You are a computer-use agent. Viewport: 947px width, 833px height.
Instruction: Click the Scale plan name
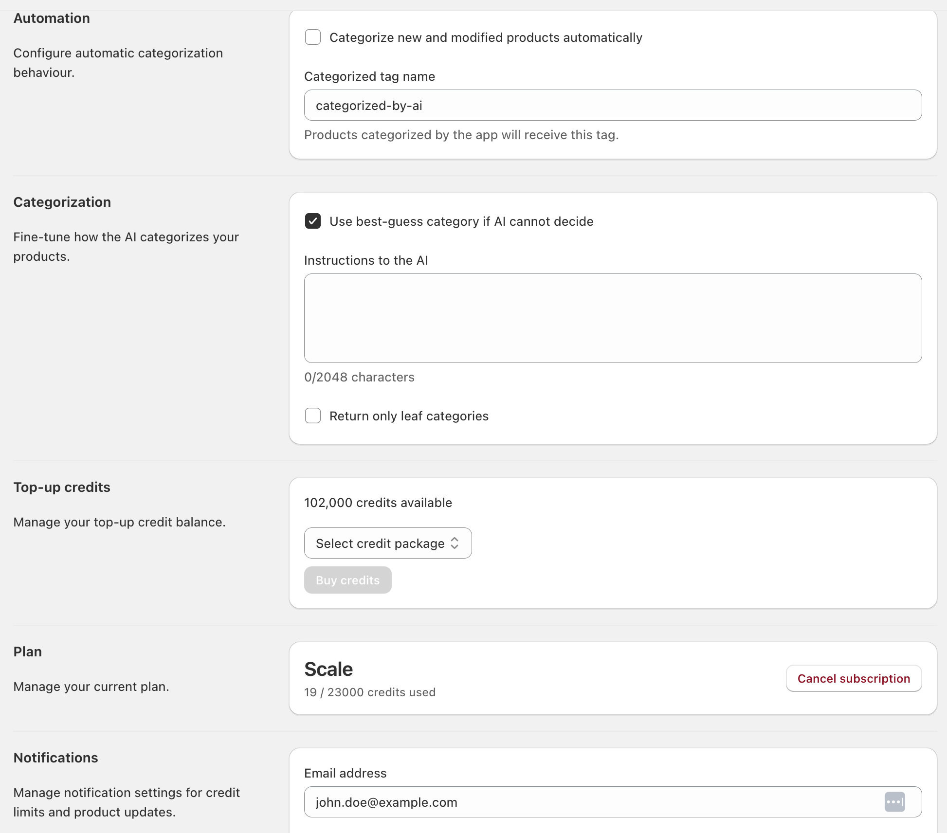coord(328,669)
